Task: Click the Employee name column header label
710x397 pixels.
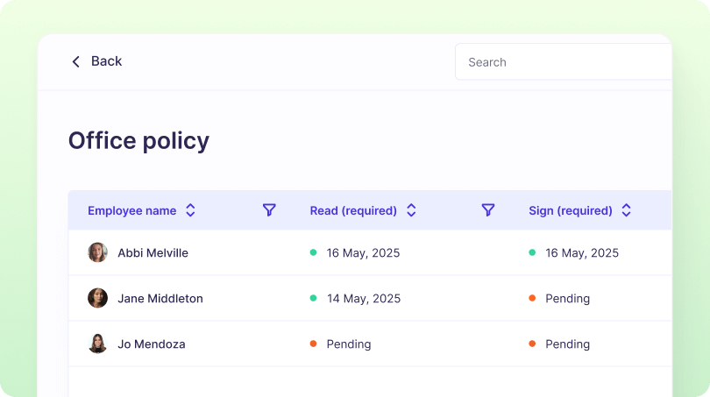Action: click(x=131, y=211)
